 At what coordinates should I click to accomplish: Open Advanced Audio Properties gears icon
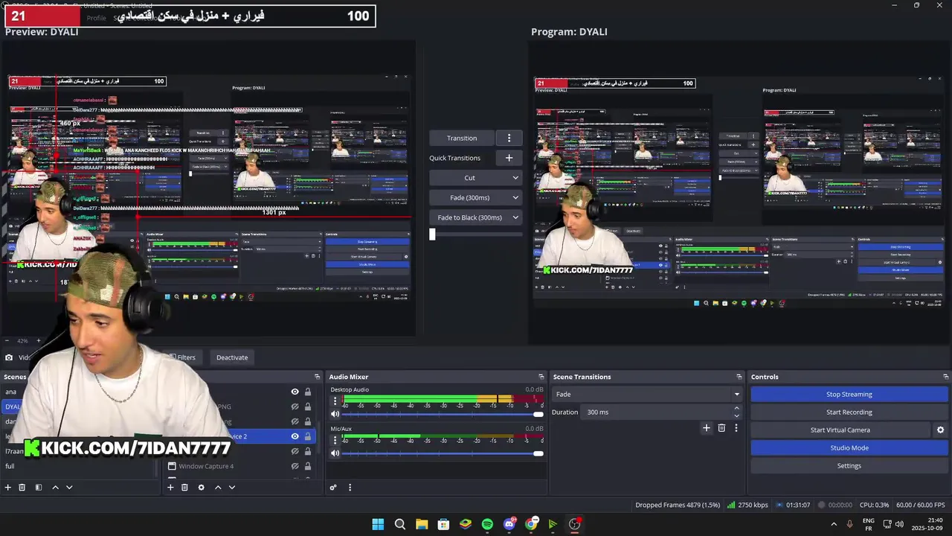[333, 488]
